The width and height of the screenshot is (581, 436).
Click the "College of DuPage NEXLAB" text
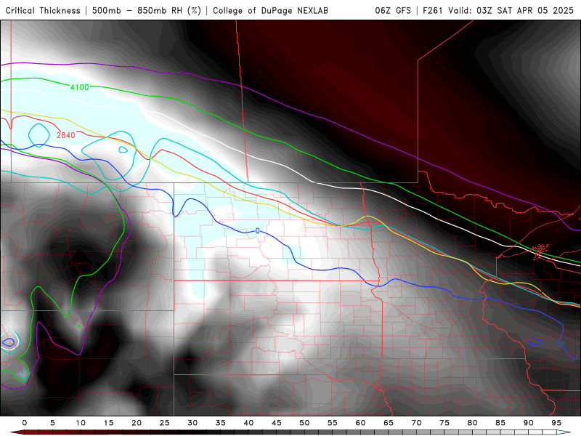(270, 10)
